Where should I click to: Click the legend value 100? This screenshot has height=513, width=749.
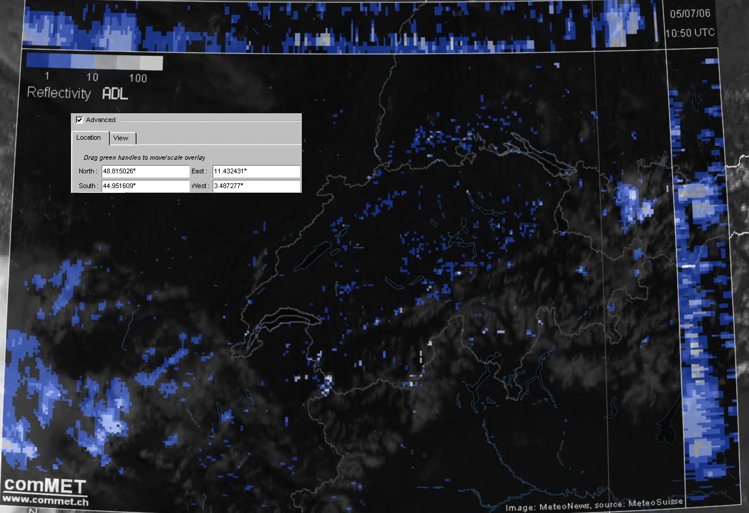[x=138, y=78]
